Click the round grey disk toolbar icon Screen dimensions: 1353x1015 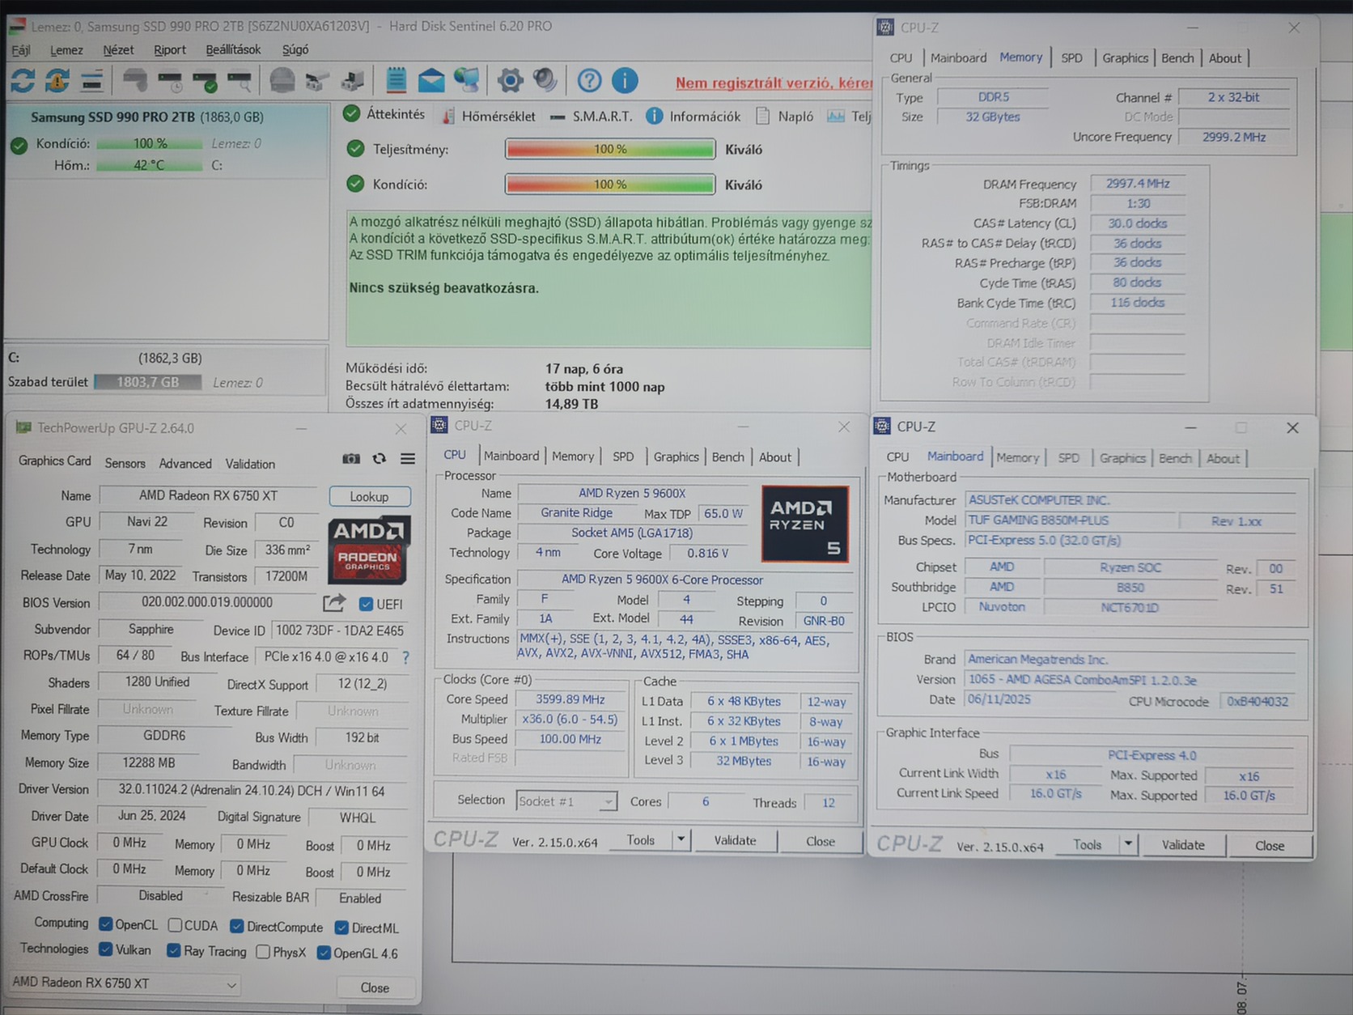(x=282, y=80)
